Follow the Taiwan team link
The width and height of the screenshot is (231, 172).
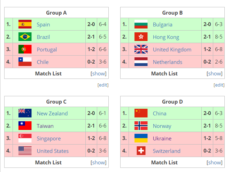pos(45,126)
